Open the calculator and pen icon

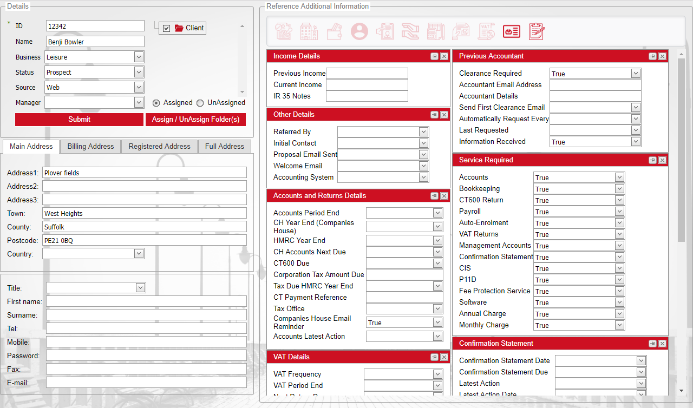coord(436,31)
